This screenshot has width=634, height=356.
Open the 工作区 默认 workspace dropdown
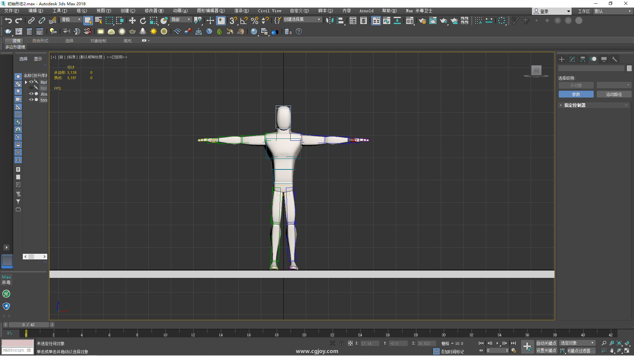pos(613,11)
